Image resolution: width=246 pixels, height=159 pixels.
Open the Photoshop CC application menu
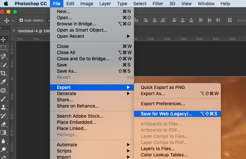(x=31, y=4)
